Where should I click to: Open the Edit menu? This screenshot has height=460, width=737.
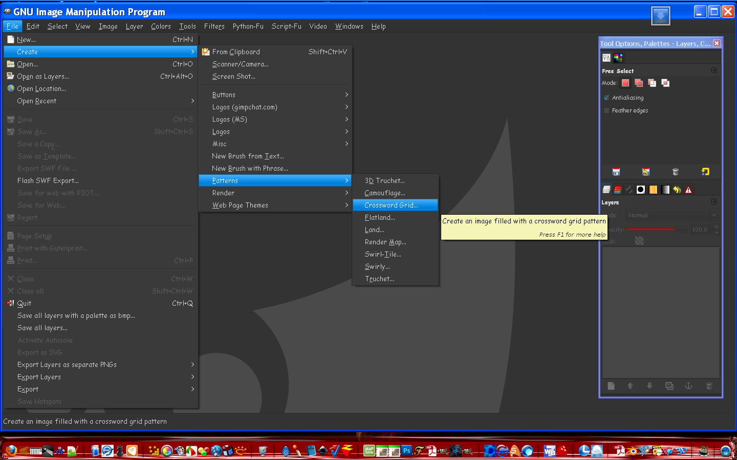click(x=33, y=26)
